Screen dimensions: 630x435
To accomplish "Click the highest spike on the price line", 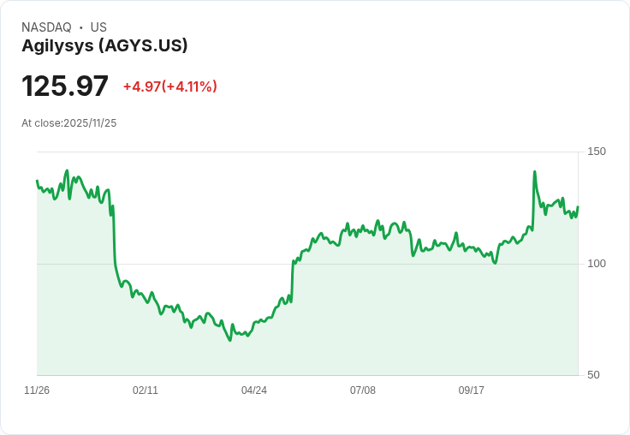I will coord(534,172).
